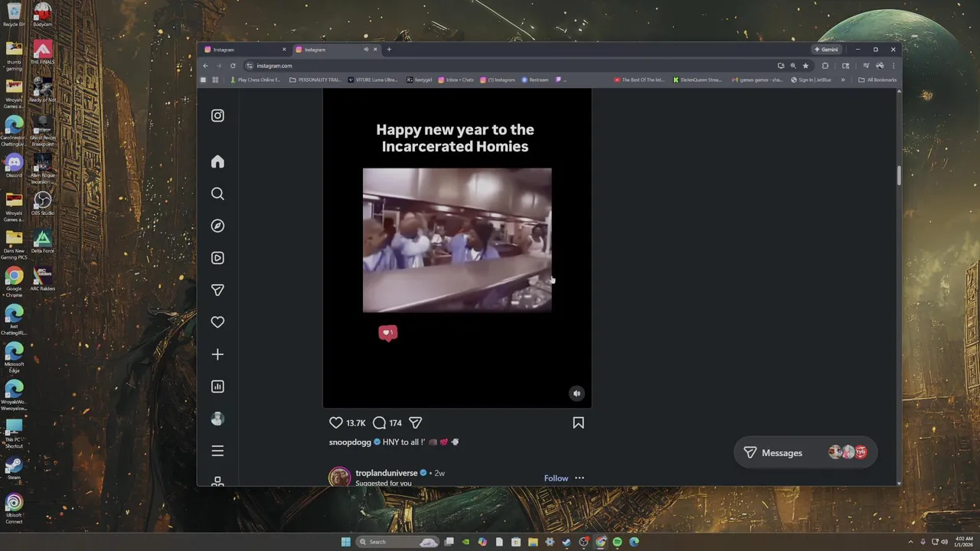Open the floating Messages panel
980x551 pixels.
[805, 452]
